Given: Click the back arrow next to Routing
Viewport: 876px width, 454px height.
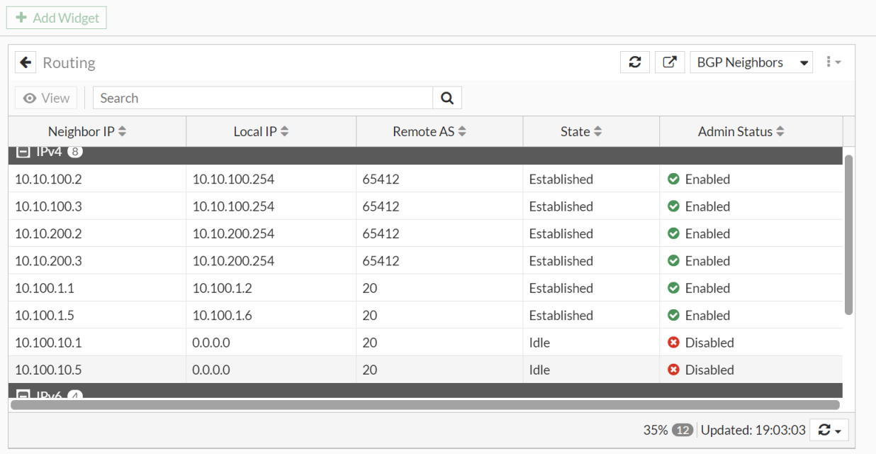Looking at the screenshot, I should (26, 62).
